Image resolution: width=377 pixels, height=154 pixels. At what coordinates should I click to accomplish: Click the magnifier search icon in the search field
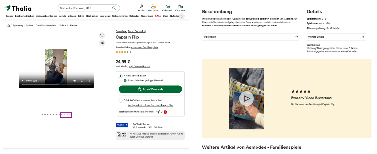114,8
